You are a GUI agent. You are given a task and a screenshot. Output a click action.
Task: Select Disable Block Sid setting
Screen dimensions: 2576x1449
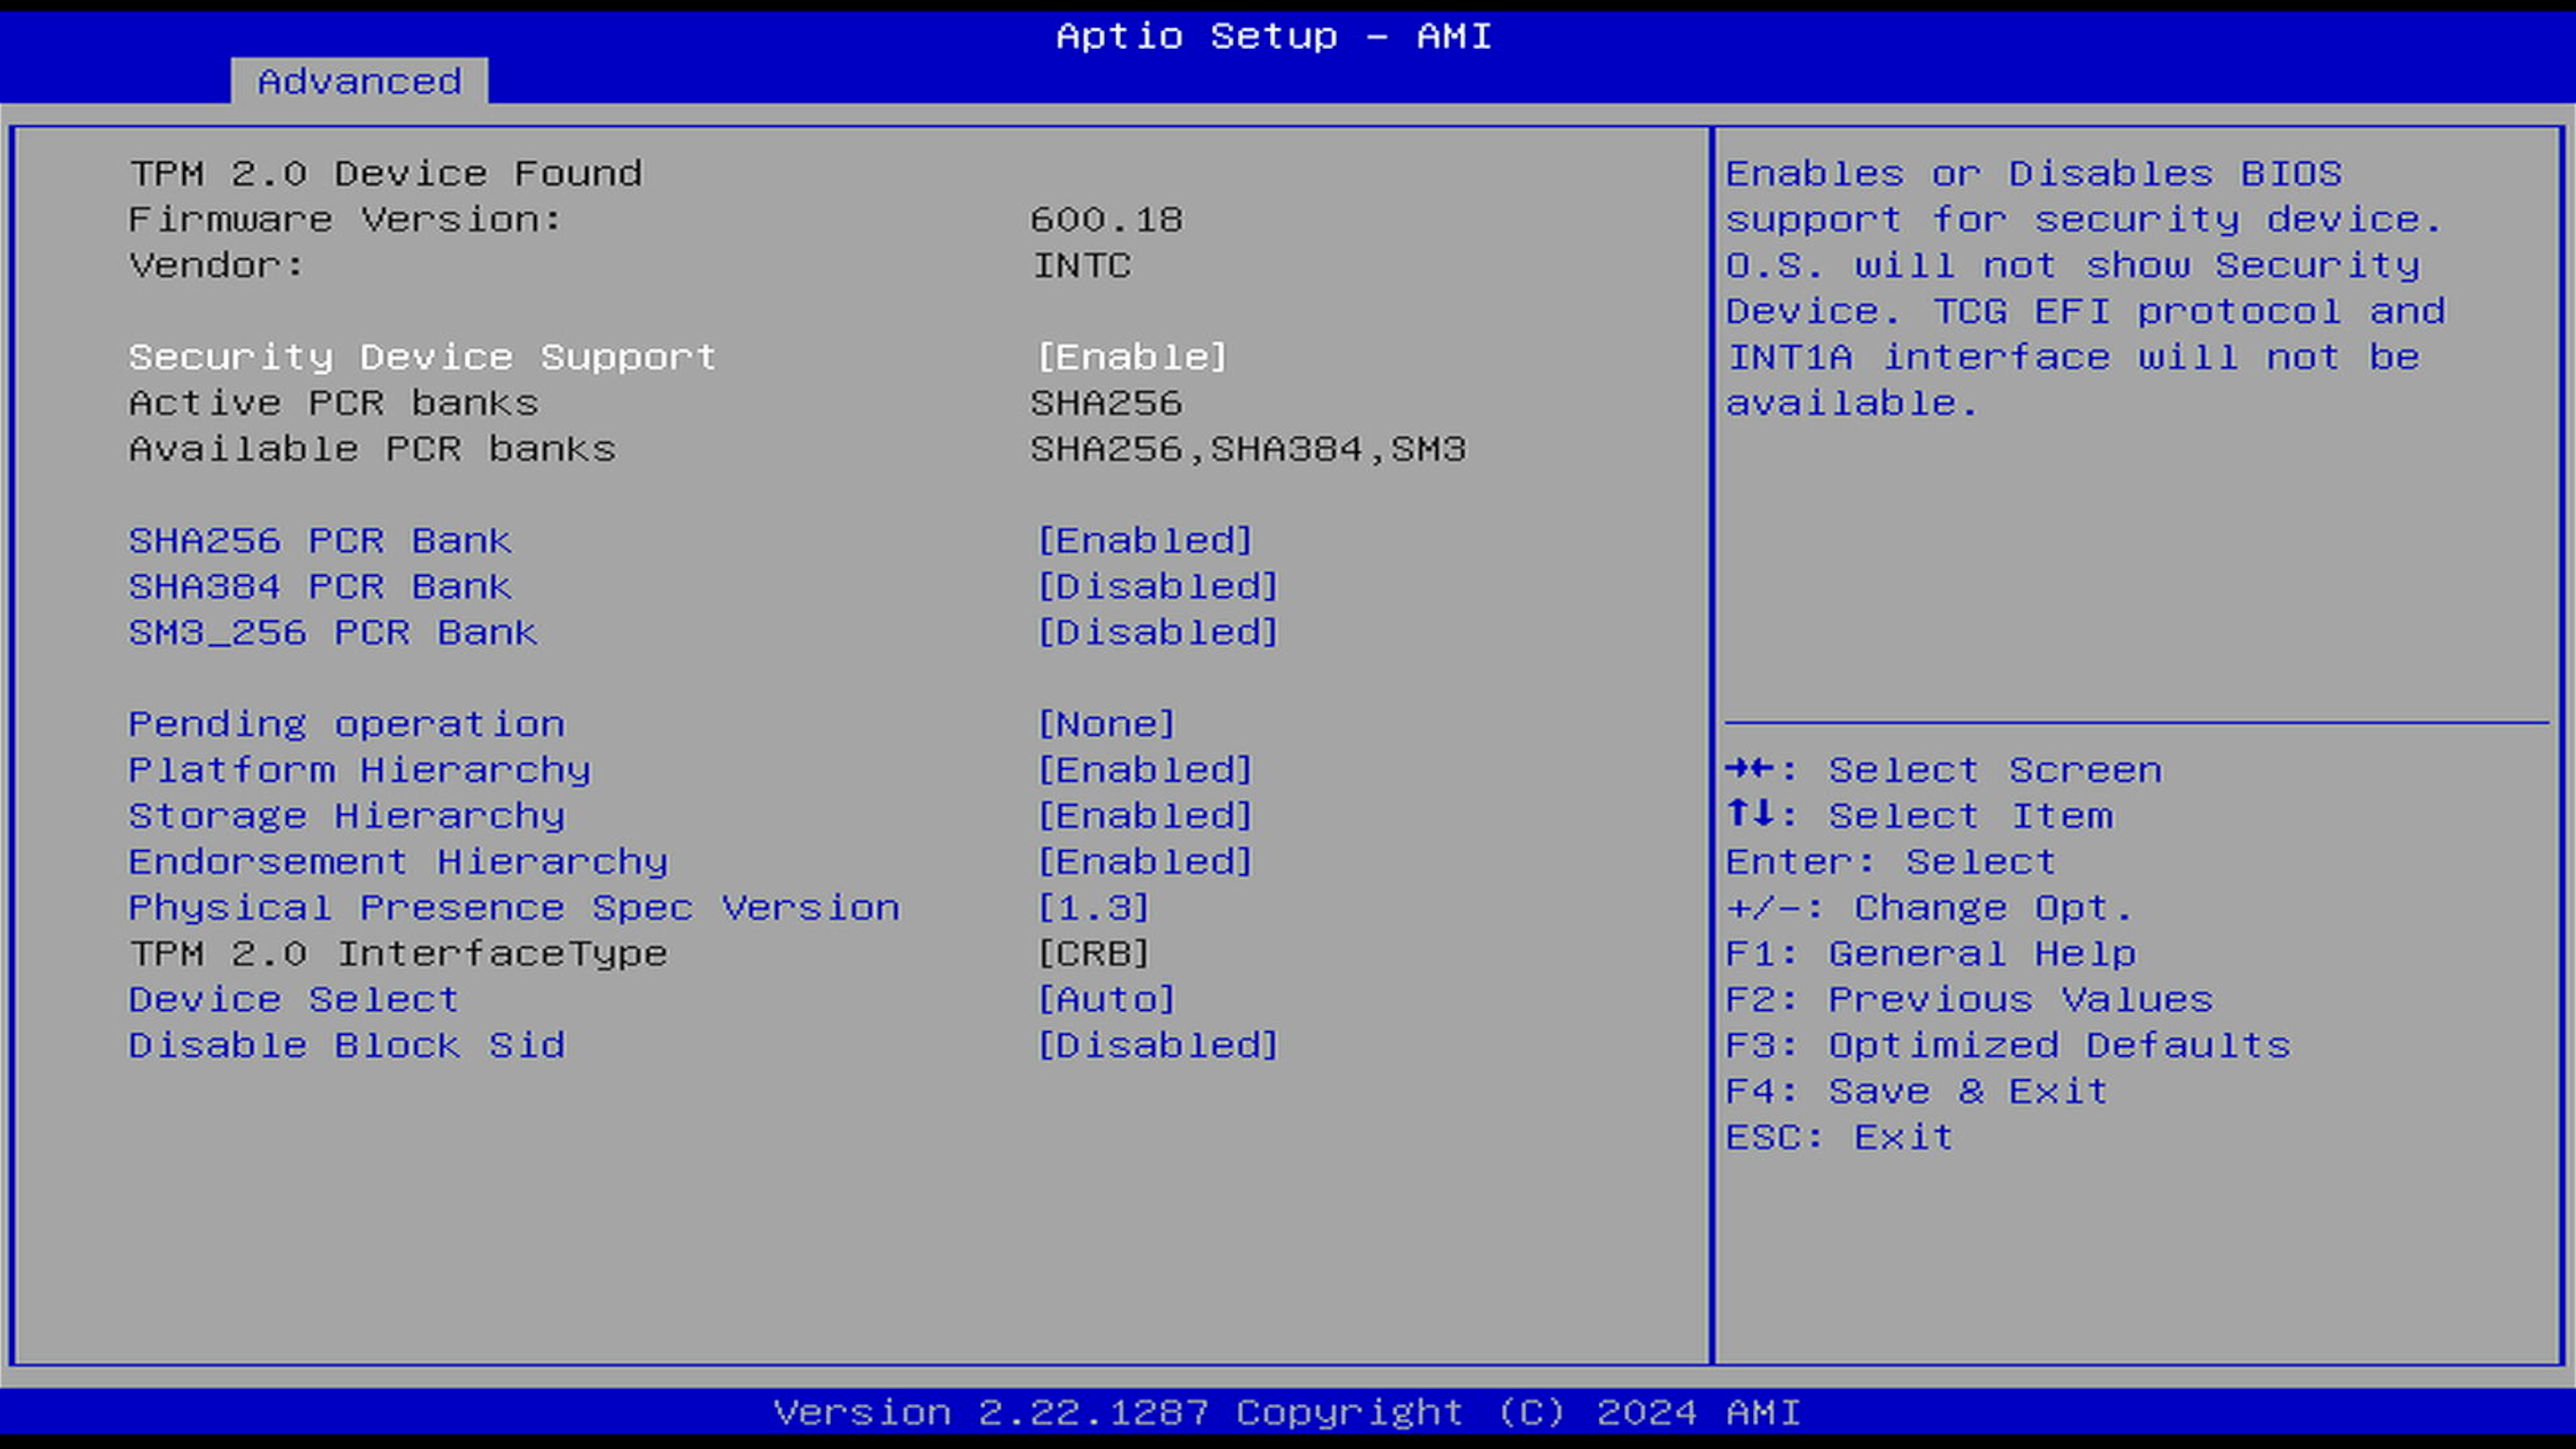(347, 1046)
